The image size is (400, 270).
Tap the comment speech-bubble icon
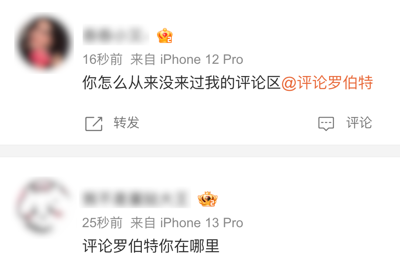coord(326,124)
